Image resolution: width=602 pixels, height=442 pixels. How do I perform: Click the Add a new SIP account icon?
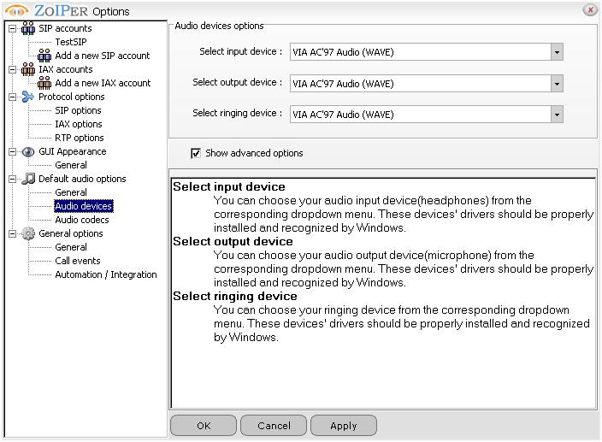[x=44, y=56]
